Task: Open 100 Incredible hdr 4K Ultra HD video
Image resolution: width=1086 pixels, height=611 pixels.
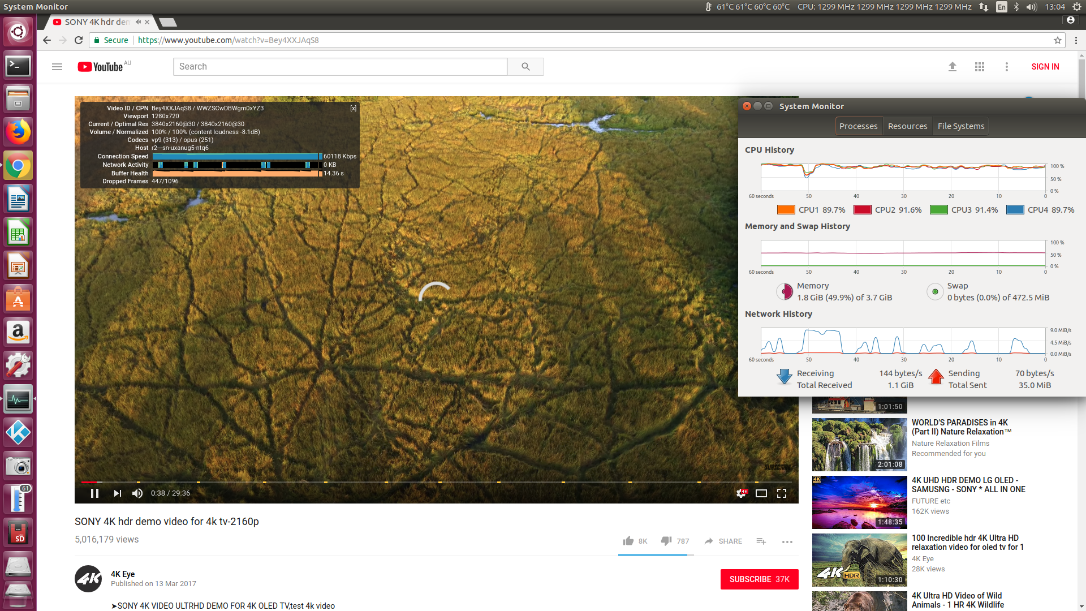Action: 860,560
